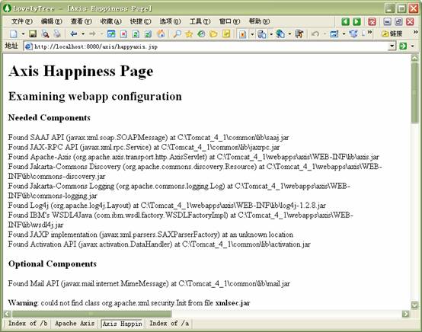Click the Favorites star icon
This screenshot has height=332, width=422.
point(189,34)
